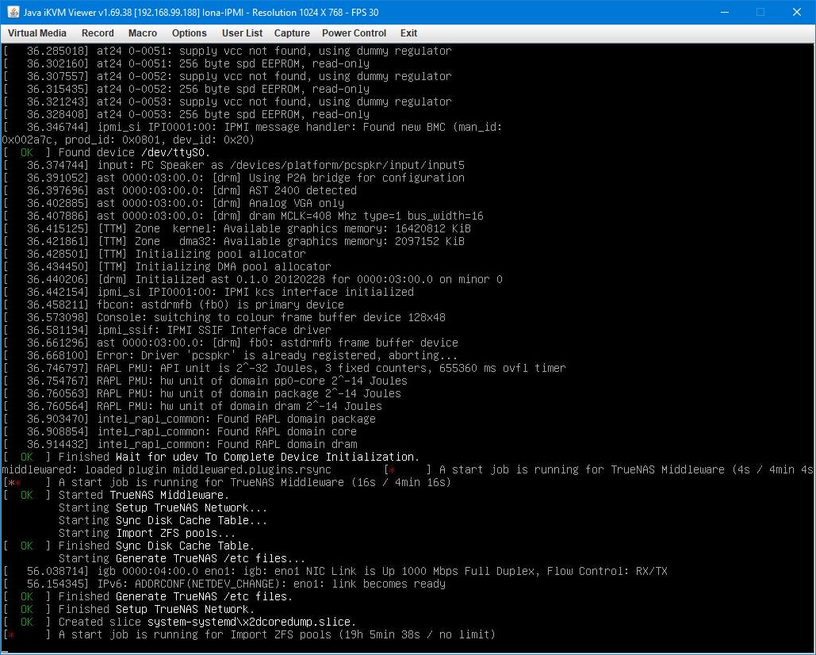Image resolution: width=816 pixels, height=655 pixels.
Task: Click the line 'Finished Sync Disk Cache Table.'
Action: [157, 546]
